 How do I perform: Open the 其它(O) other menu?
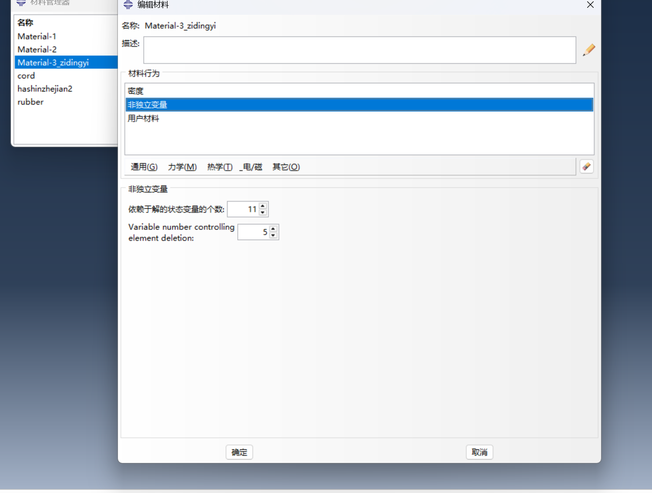pos(286,167)
